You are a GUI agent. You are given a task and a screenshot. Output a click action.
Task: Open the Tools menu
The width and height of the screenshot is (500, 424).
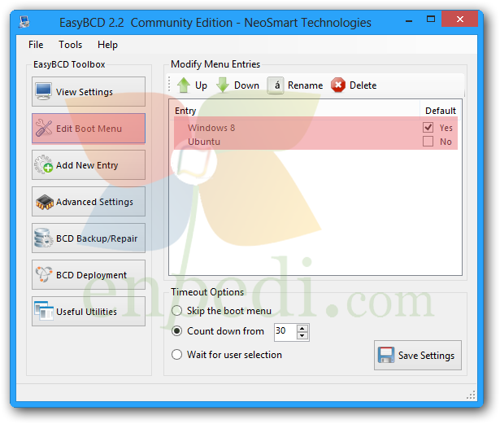tap(70, 45)
